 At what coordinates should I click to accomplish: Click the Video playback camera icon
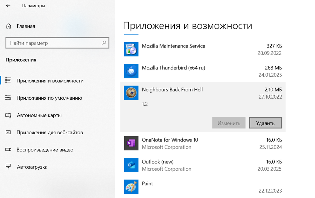coord(8,149)
